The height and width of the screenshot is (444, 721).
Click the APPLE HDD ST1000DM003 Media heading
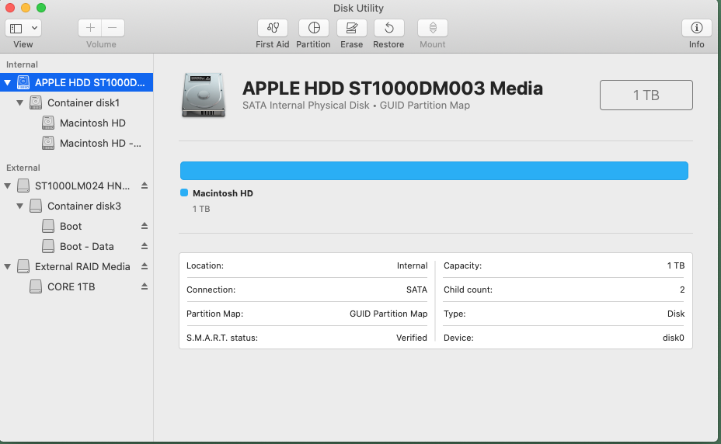point(392,88)
